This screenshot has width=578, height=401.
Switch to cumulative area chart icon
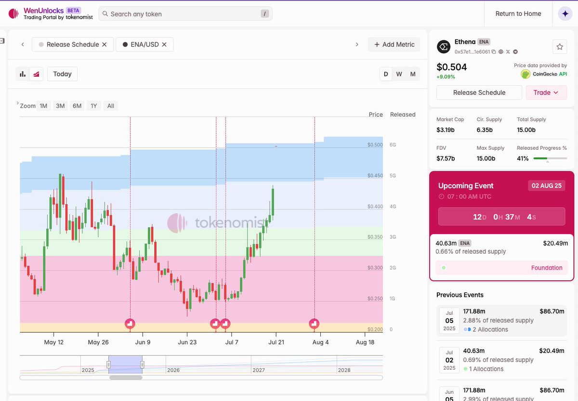click(37, 74)
